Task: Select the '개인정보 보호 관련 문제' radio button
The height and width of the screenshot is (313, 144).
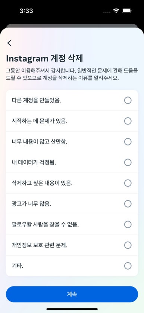Action: tap(128, 245)
